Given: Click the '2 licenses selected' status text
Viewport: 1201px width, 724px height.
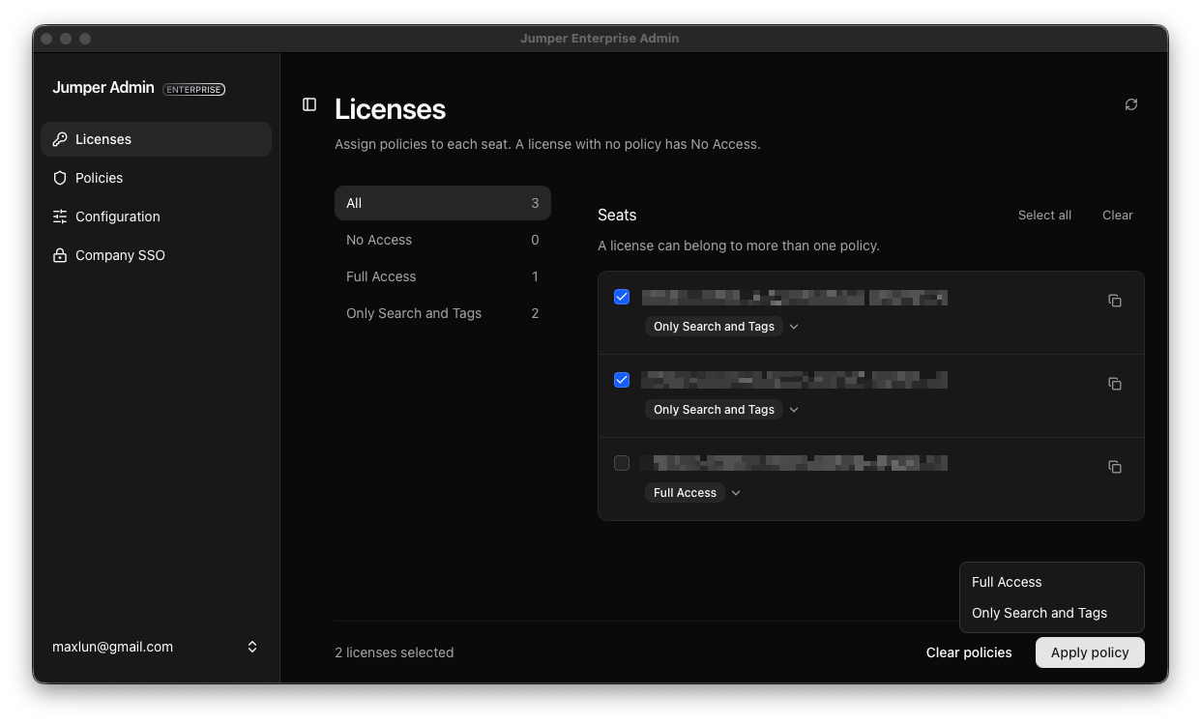Looking at the screenshot, I should [x=395, y=652].
